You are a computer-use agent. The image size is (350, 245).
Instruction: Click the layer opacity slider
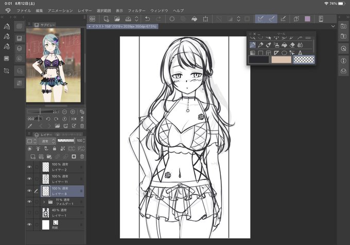(x=66, y=140)
